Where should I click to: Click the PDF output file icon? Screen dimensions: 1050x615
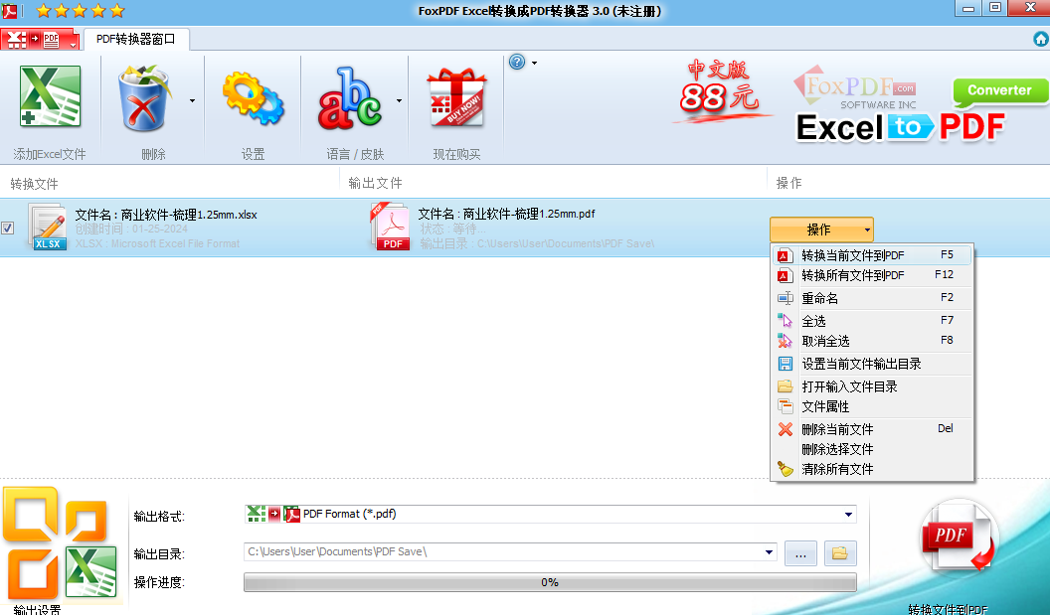(390, 227)
